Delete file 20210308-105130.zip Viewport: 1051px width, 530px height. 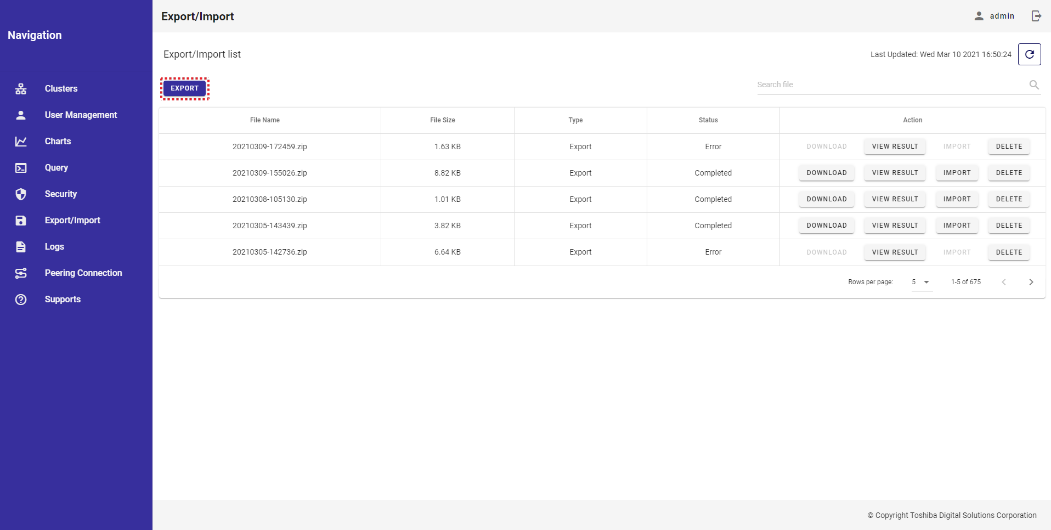pyautogui.click(x=1009, y=199)
